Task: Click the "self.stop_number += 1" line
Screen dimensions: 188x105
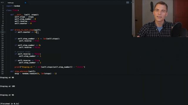Action: click(x=30, y=56)
